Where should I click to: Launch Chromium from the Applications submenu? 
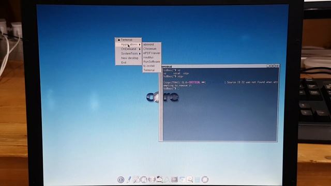tap(152, 49)
